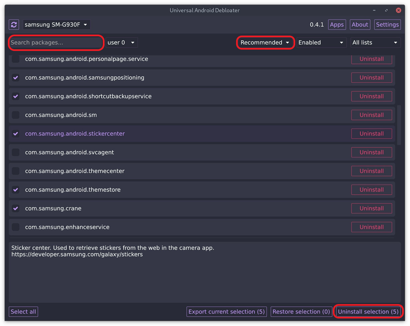Deselect com.samsung.crane package checkbox
The height and width of the screenshot is (326, 410).
(x=16, y=208)
